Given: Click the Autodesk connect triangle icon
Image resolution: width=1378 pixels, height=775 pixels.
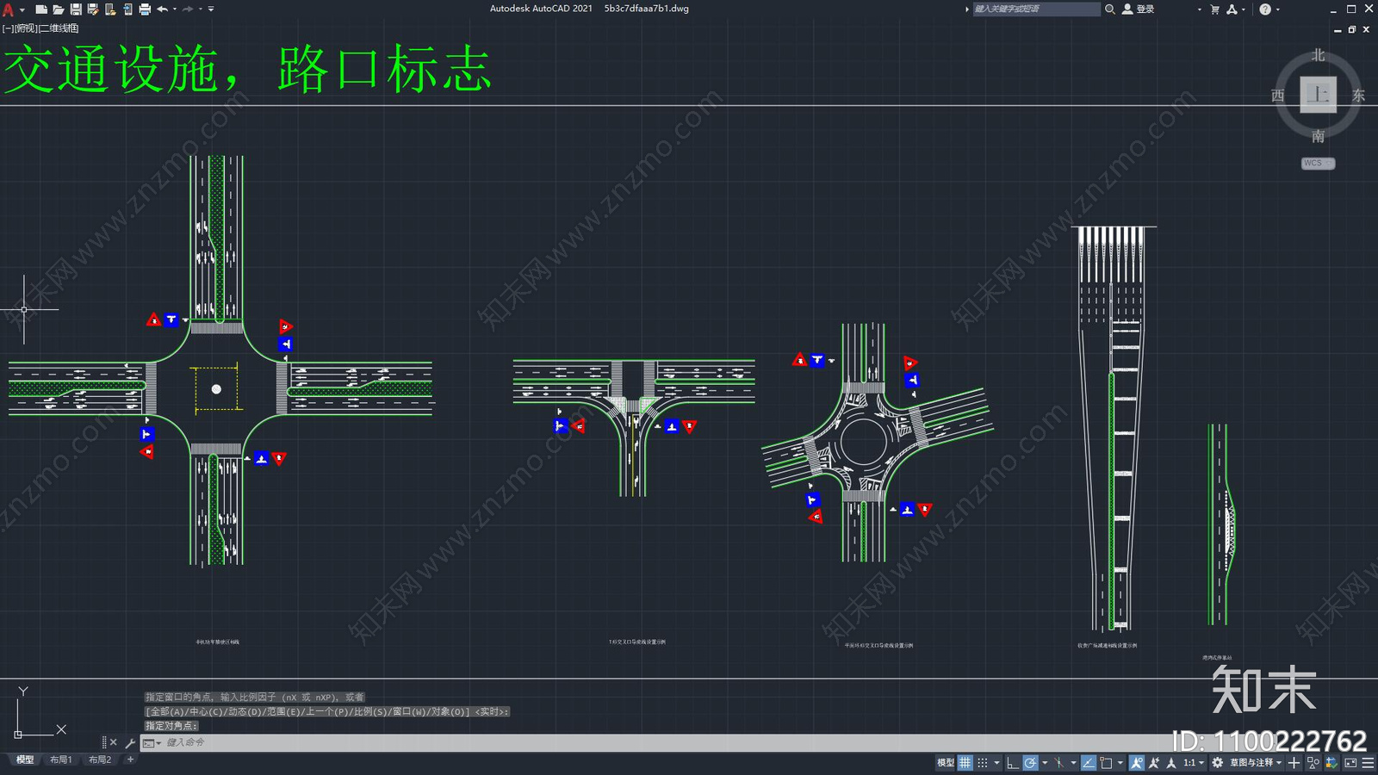Looking at the screenshot, I should (x=1232, y=9).
